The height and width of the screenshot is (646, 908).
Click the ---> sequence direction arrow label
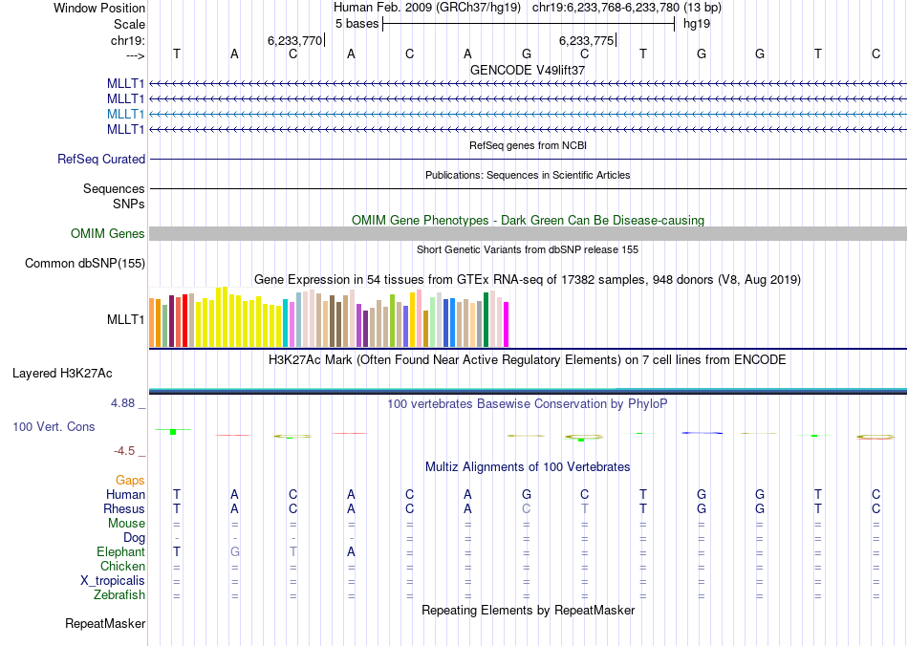point(135,55)
